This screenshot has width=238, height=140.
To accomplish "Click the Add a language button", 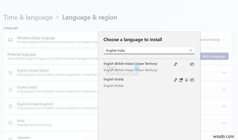I will tap(214, 56).
